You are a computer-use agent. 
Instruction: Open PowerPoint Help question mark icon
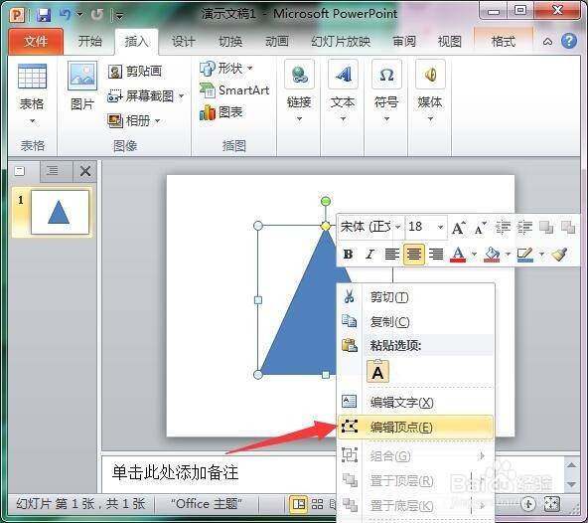(569, 41)
